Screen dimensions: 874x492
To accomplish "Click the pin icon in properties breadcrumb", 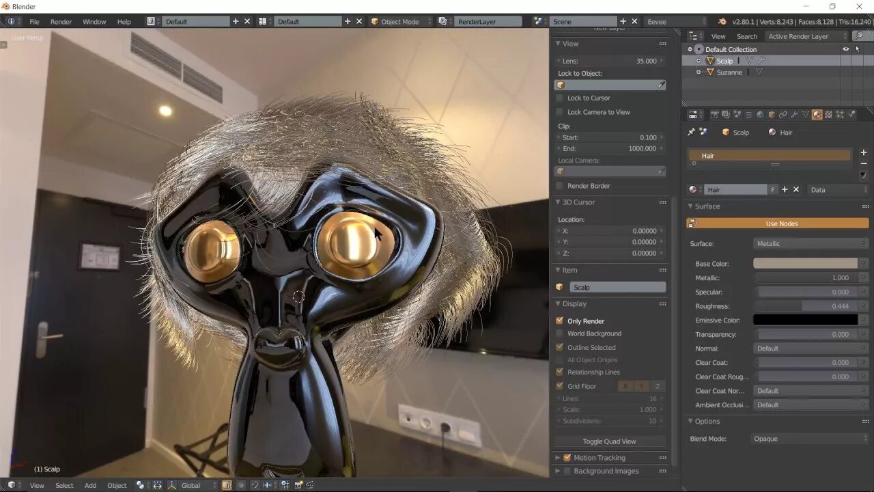I will pyautogui.click(x=691, y=132).
